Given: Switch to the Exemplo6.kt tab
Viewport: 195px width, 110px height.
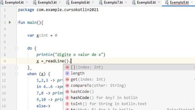Looking at the screenshot, I should (80, 2).
